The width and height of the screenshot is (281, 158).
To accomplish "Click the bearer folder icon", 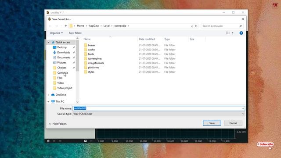I will click(86, 45).
